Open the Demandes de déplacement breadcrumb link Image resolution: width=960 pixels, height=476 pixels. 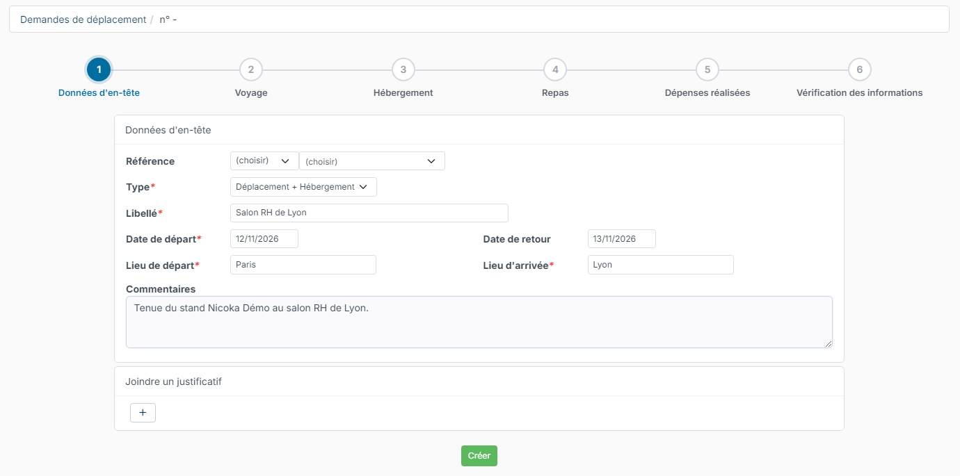pos(83,19)
